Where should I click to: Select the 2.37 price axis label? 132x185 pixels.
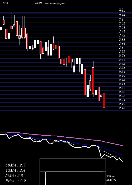coord(122,88)
